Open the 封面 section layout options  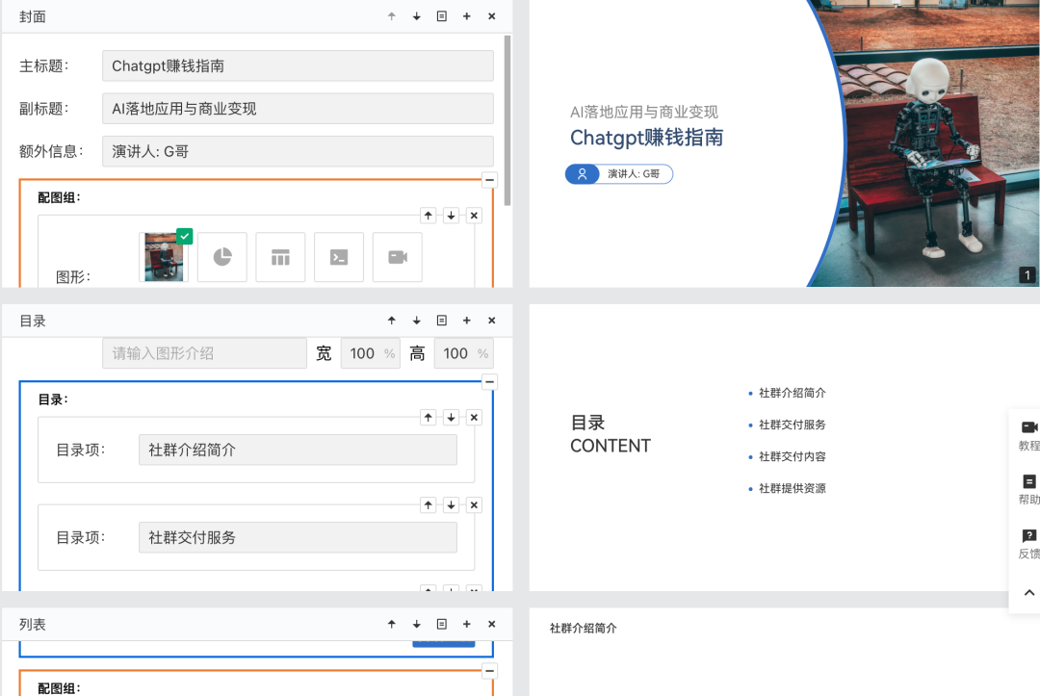[442, 16]
